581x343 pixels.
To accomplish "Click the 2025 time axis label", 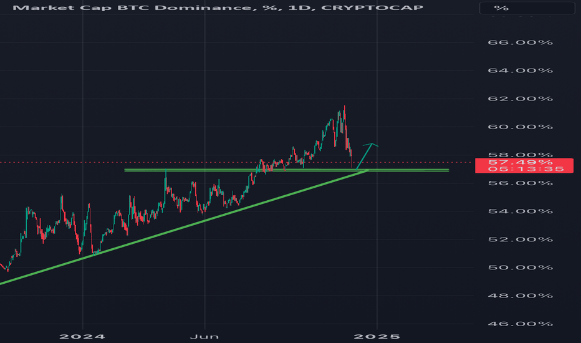I will pos(377,337).
